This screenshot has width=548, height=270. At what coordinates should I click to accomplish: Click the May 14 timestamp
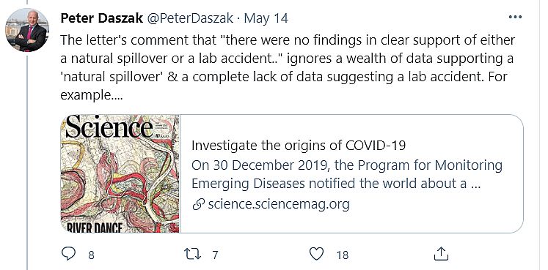coord(266,18)
